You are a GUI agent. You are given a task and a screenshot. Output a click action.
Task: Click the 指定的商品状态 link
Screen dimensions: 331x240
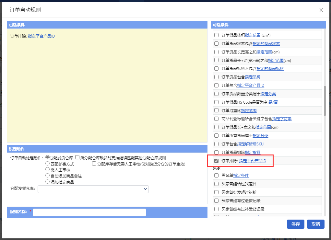tap(266, 43)
